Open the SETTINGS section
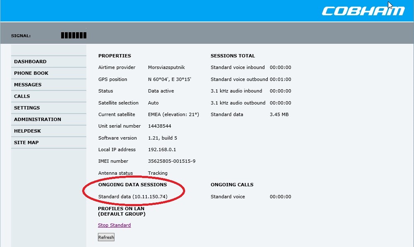 coord(27,108)
